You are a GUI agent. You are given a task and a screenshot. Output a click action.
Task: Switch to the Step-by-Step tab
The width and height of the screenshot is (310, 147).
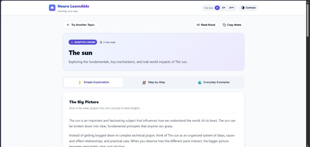153,82
